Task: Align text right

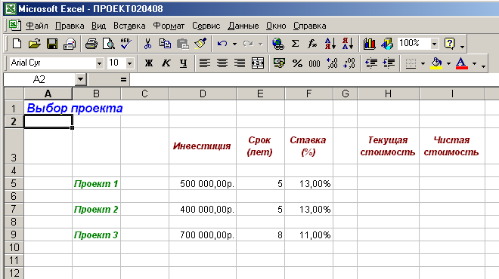Action: (240, 63)
